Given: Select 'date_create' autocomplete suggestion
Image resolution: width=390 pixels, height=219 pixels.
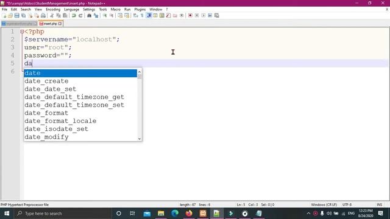Looking at the screenshot, I should point(80,81).
